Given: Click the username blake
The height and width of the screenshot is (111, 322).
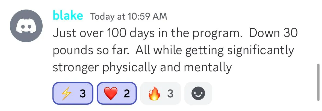Looking at the screenshot, I should [x=68, y=15].
